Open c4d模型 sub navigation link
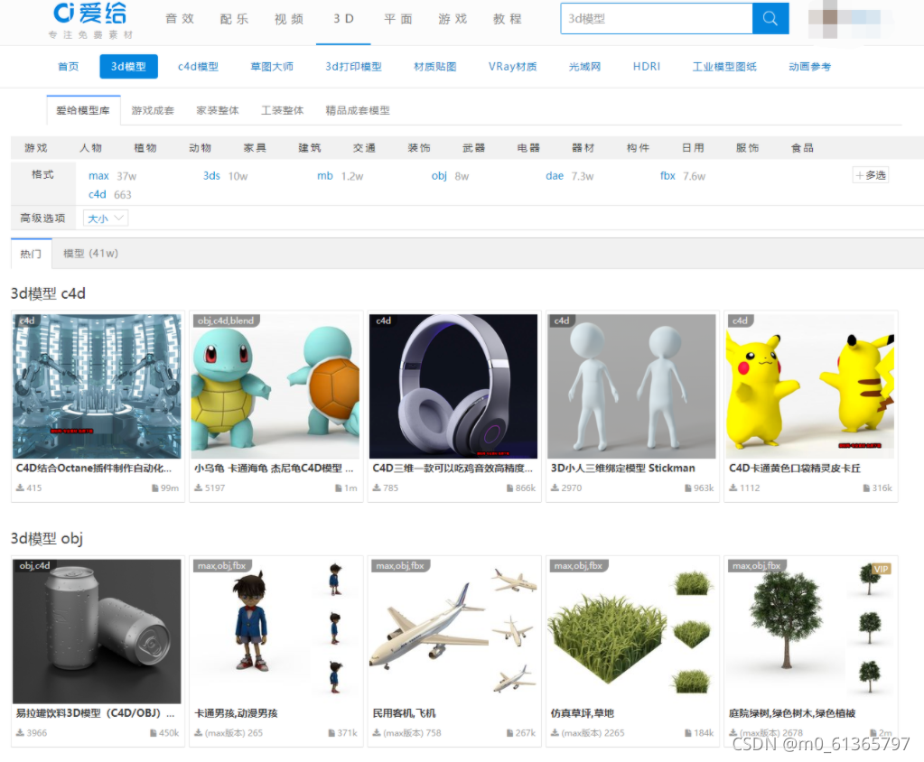Image resolution: width=924 pixels, height=762 pixels. point(198,67)
